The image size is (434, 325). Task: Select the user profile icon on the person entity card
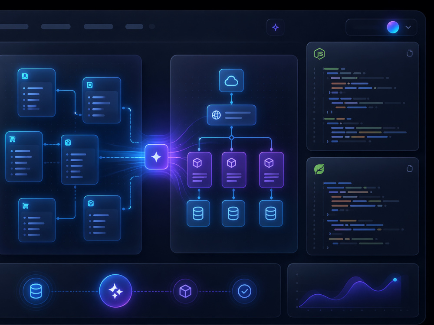[25, 76]
